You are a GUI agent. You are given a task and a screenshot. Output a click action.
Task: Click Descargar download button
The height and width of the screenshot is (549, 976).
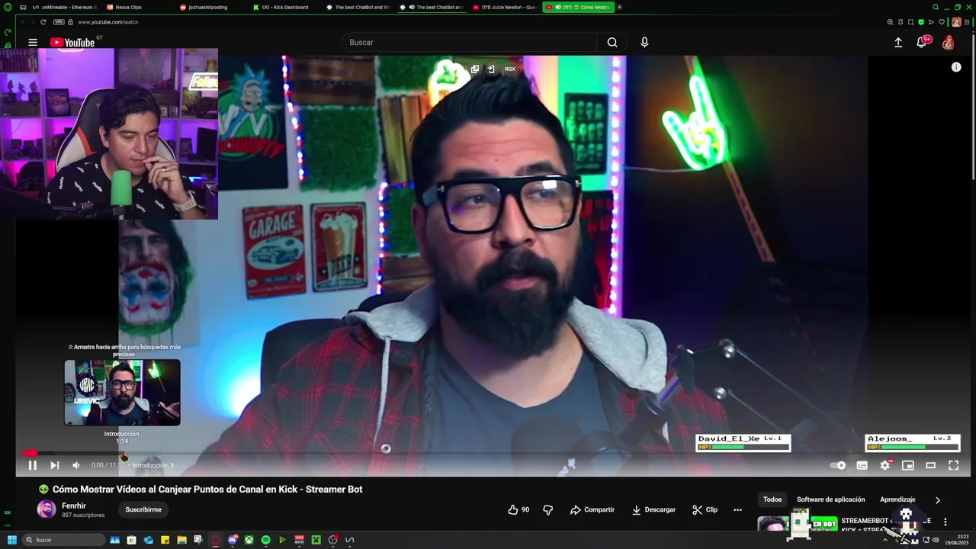pyautogui.click(x=653, y=509)
